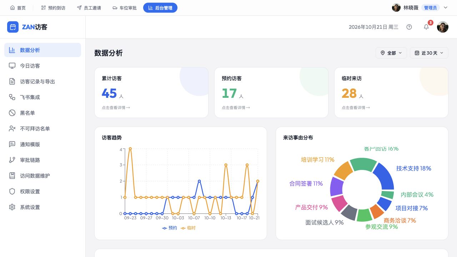Toggle the 临时 legend series in trend chart

click(188, 228)
